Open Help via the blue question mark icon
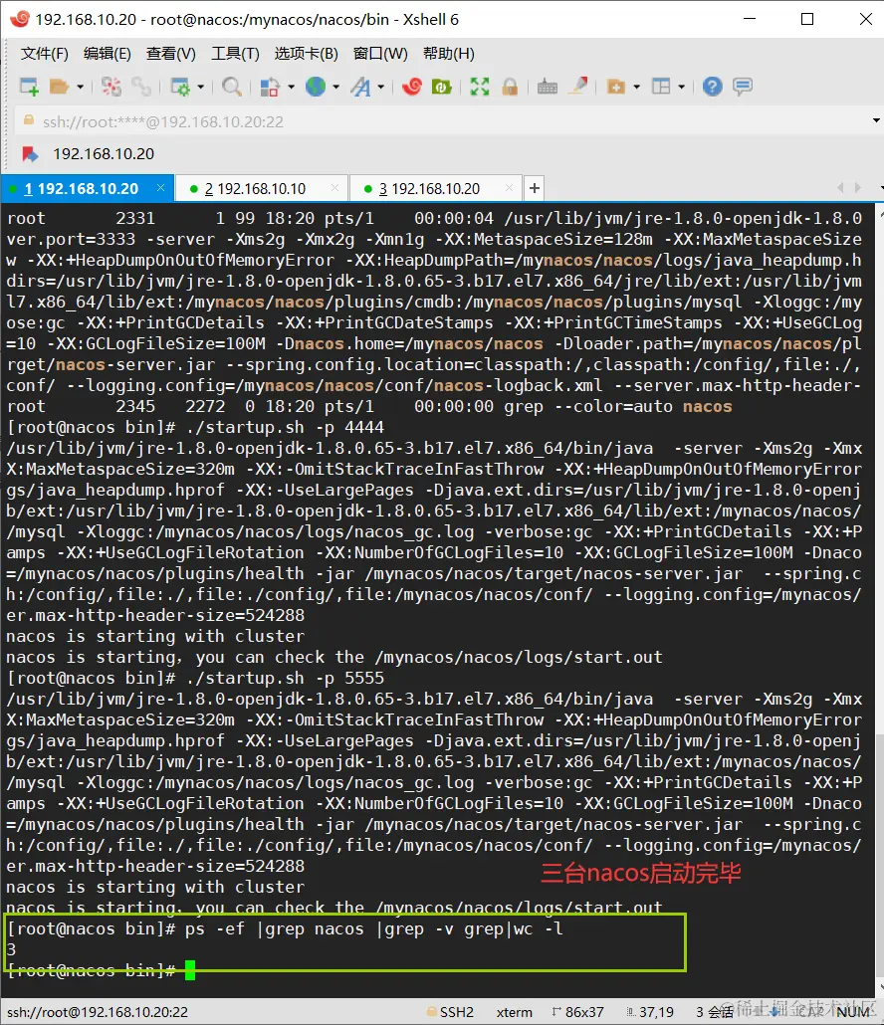The image size is (884, 1025). (712, 87)
